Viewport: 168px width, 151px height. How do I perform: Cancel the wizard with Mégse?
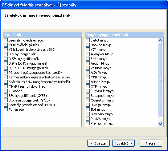pos(151,143)
